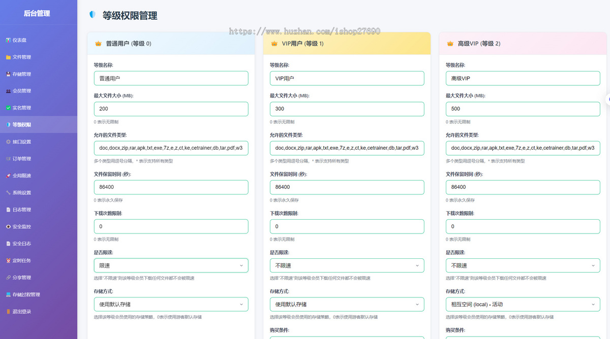Open 是否限速 dropdown showing 限速 for 普通用户

coord(171,265)
